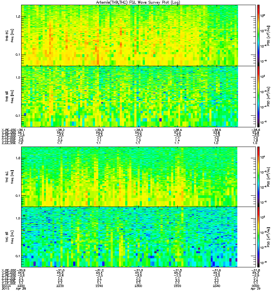The width and height of the screenshot is (273, 291).
Task: Click the X_RE_GSE row label under the THC panels
Action: [9, 270]
